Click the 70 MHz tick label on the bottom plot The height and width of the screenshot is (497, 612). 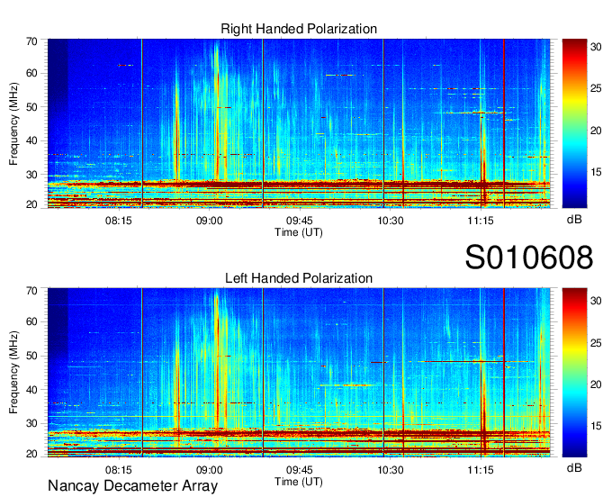click(32, 291)
